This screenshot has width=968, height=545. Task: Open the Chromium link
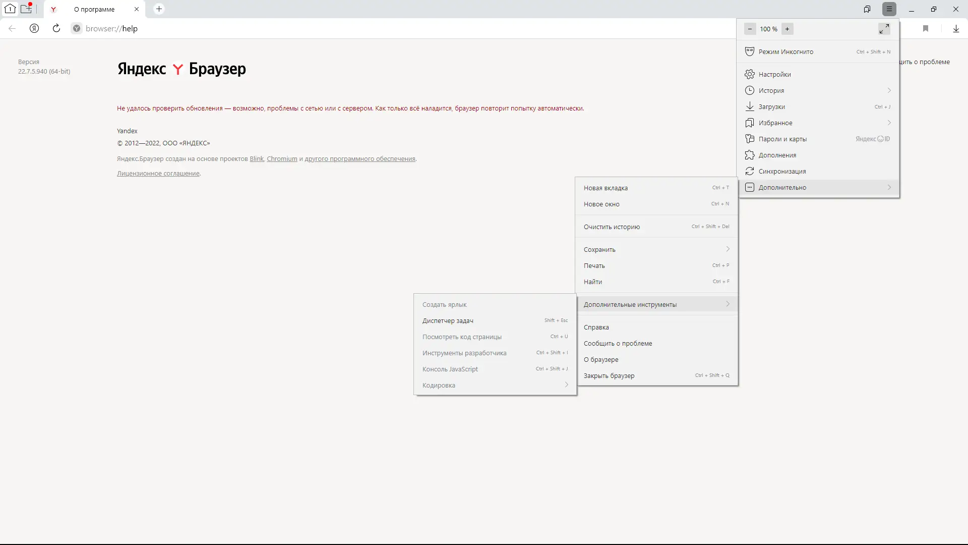click(282, 158)
